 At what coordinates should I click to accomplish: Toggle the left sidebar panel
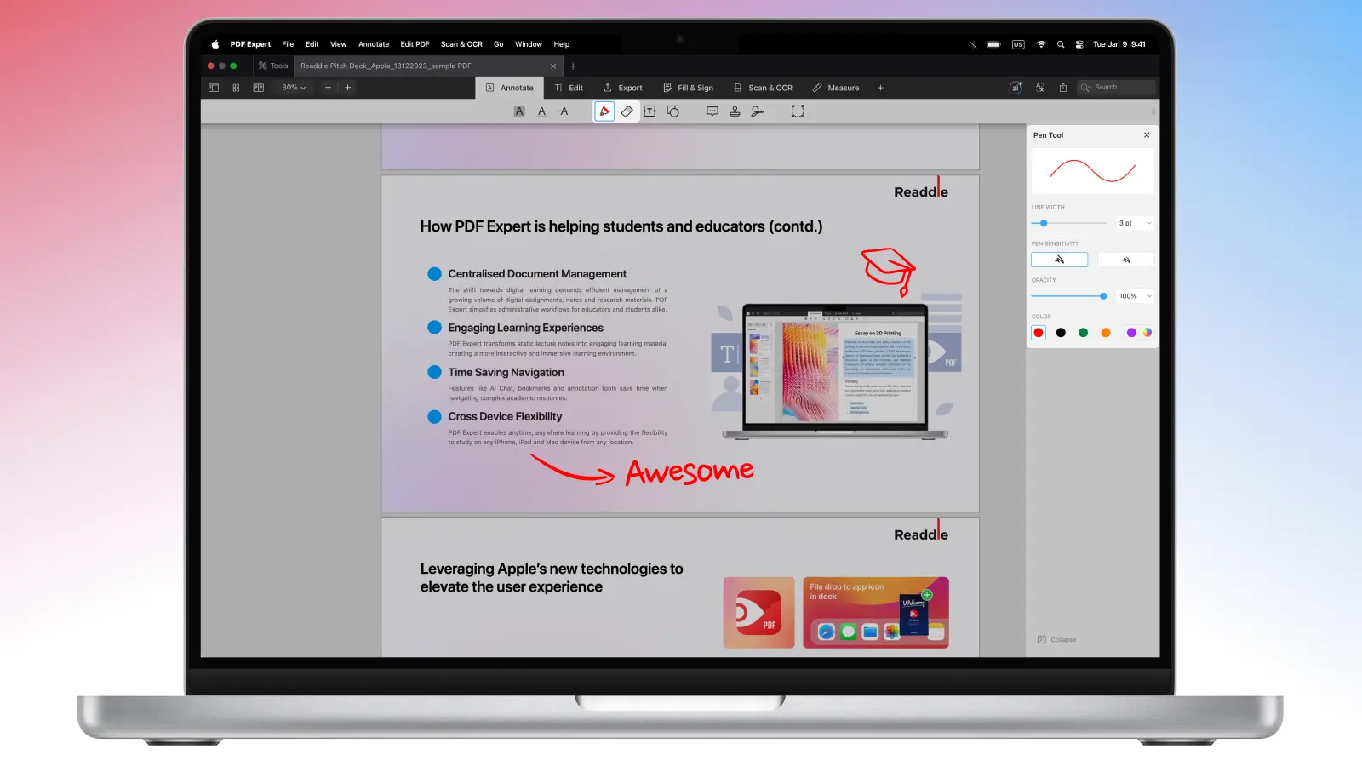[214, 88]
